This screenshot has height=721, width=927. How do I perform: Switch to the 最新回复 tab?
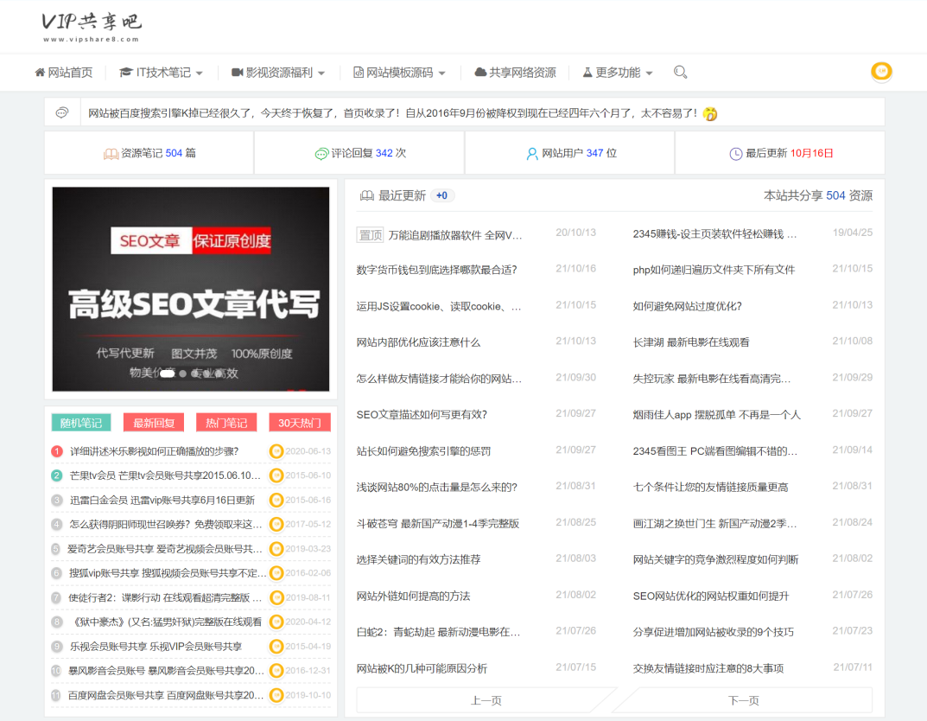[154, 423]
